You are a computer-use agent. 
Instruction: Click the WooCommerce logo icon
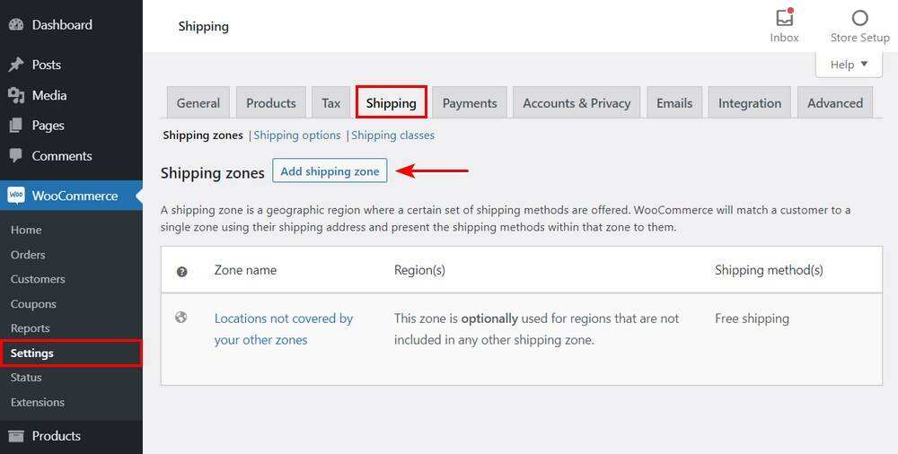coord(16,196)
